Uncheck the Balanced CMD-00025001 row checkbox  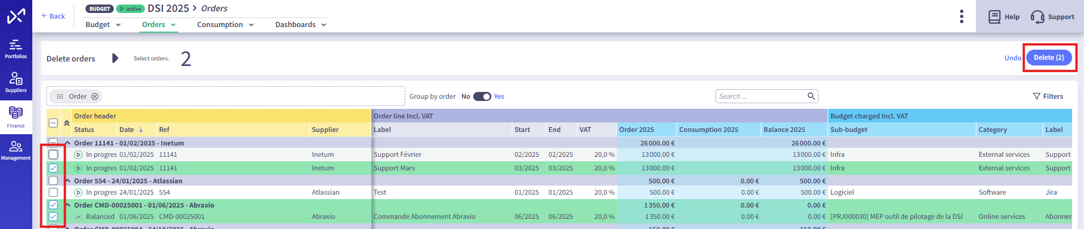(53, 217)
